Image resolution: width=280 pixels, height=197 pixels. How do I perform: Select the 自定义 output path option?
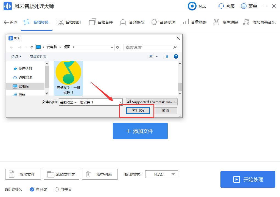pyautogui.click(x=63, y=190)
